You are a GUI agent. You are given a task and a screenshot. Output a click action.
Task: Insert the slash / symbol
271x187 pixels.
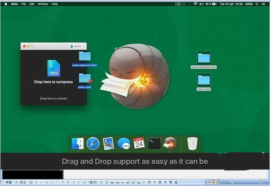tap(52, 182)
